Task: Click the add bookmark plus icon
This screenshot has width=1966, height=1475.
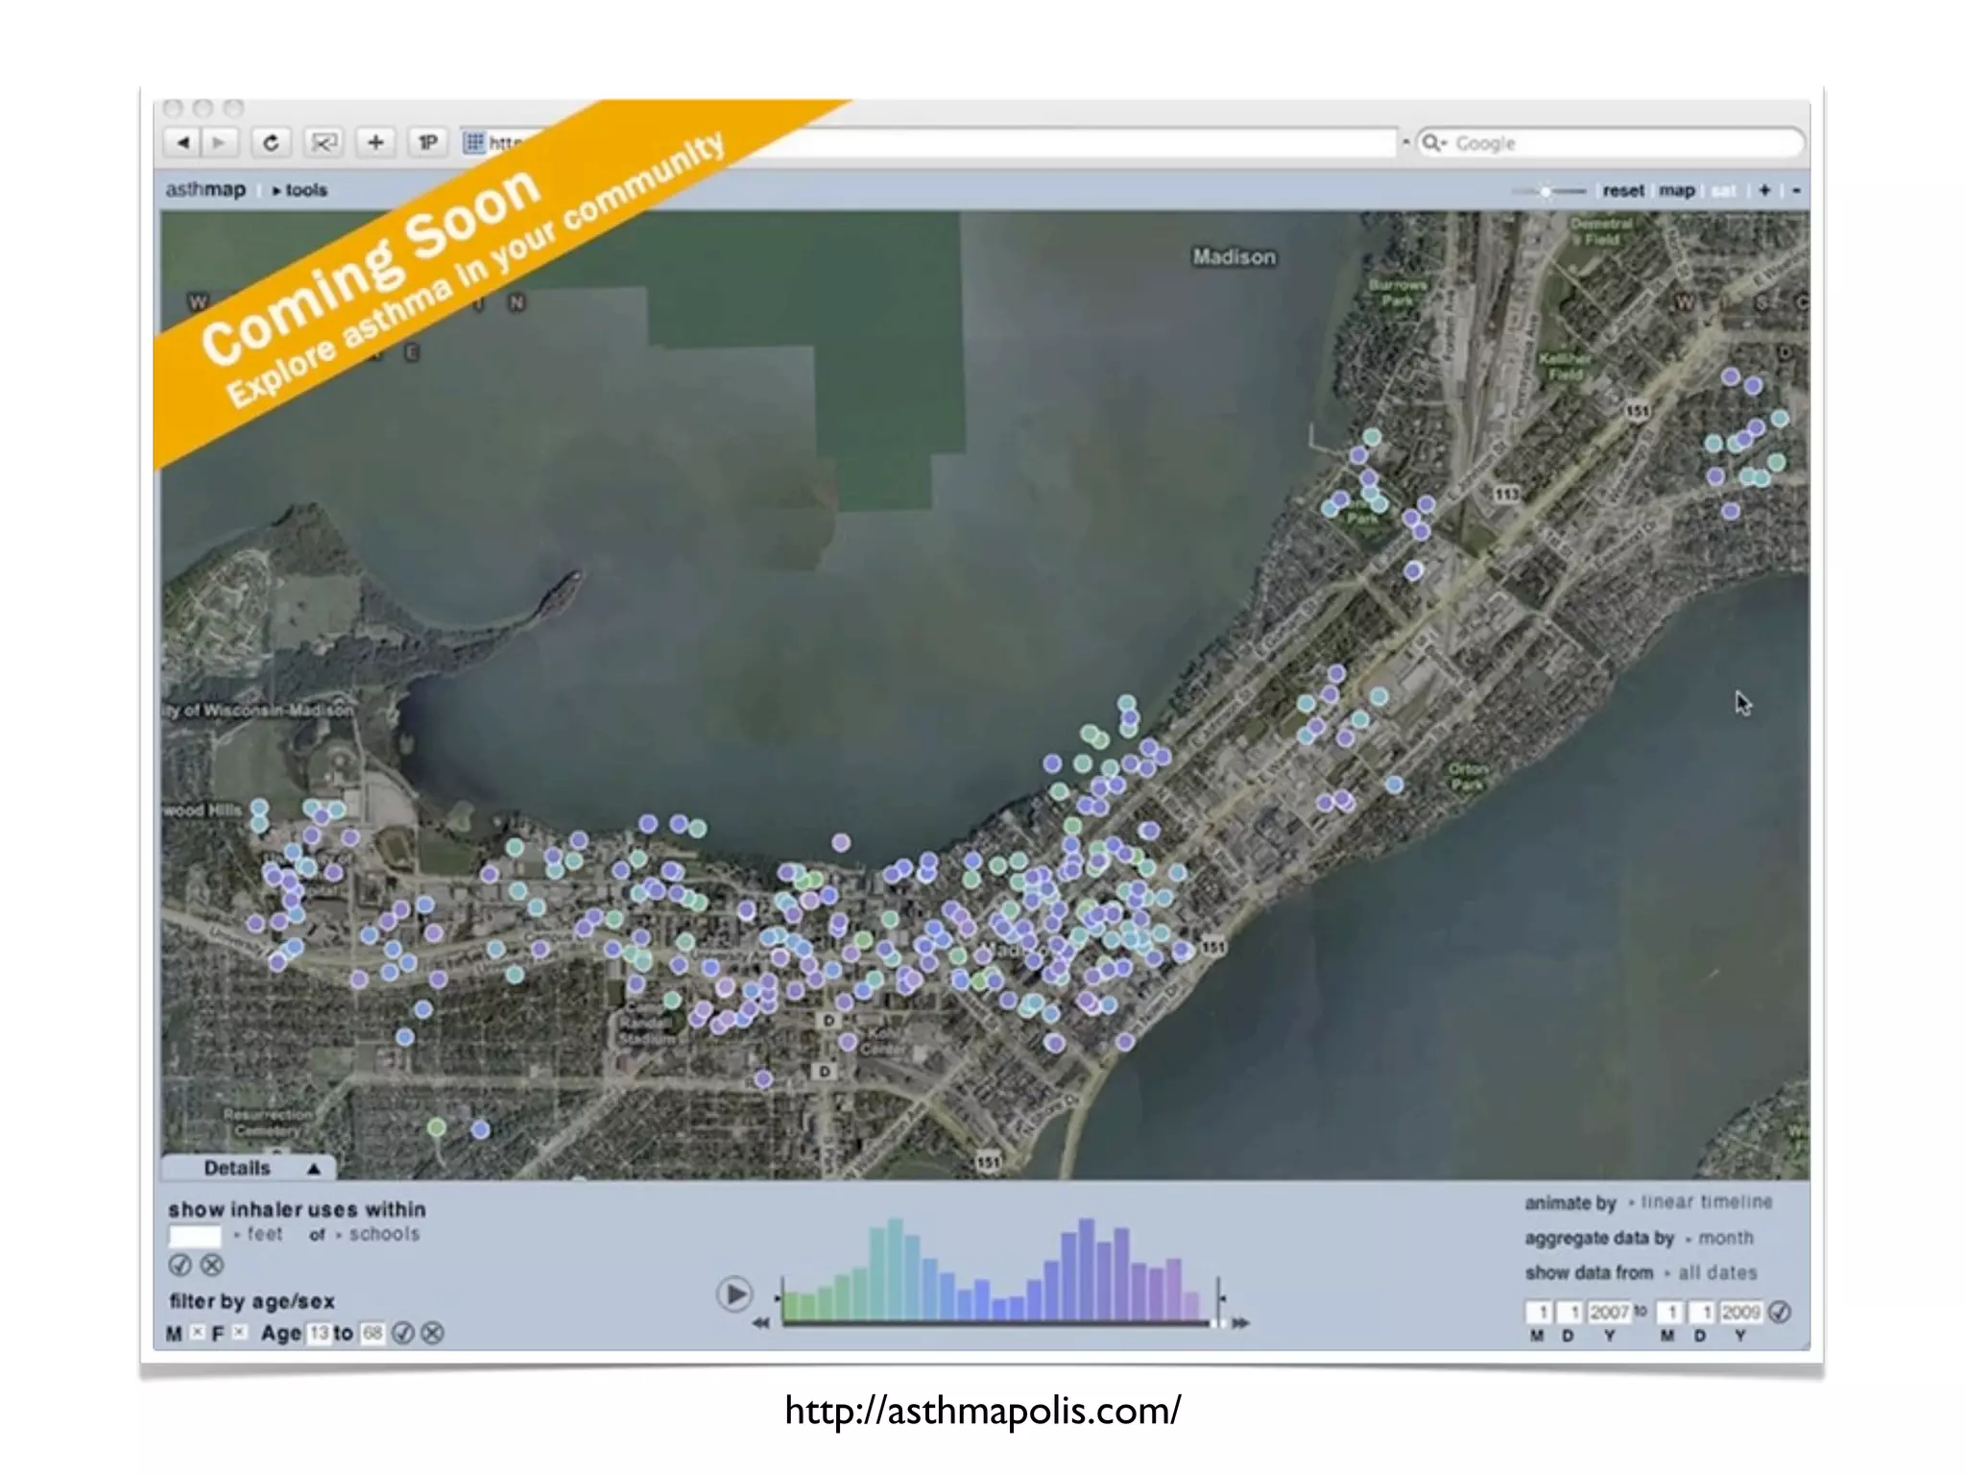Action: coord(375,143)
